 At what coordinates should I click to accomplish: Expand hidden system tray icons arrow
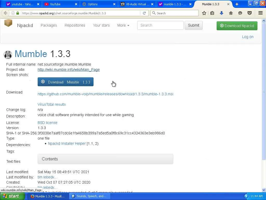point(247,196)
